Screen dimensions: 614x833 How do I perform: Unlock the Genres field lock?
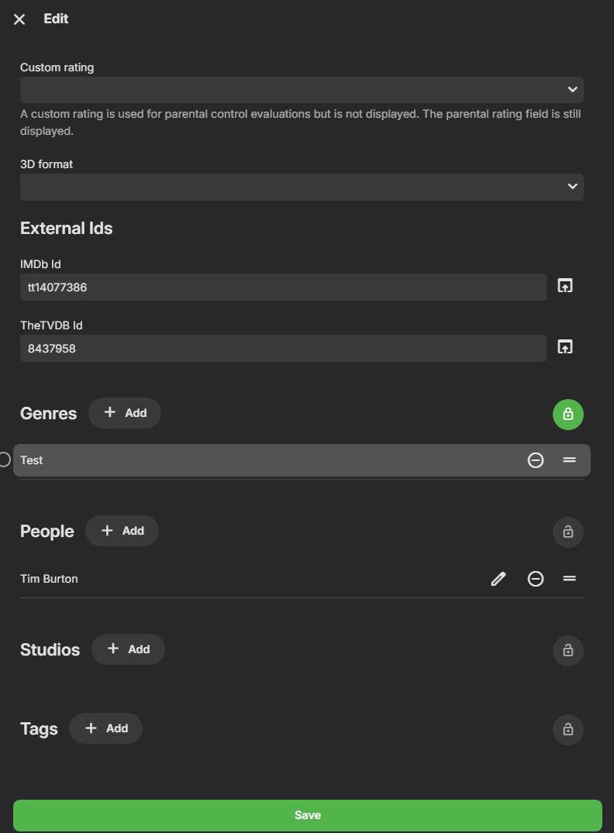point(567,415)
